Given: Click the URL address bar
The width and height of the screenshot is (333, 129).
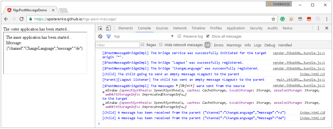Looking at the screenshot, I should tap(152, 19).
